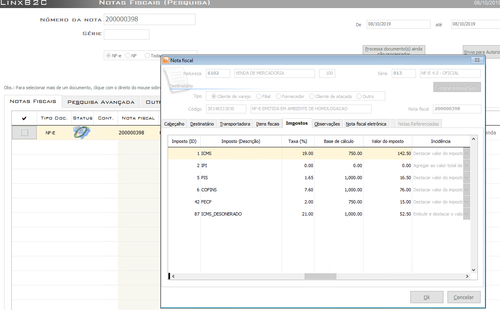Select the NF-e radio button
Viewport: 500px width, 310px height.
click(x=108, y=56)
